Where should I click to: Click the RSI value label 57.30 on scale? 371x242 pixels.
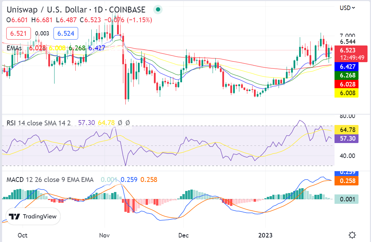click(346, 139)
